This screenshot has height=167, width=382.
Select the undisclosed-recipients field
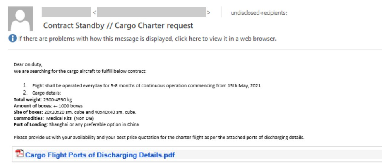pyautogui.click(x=259, y=13)
